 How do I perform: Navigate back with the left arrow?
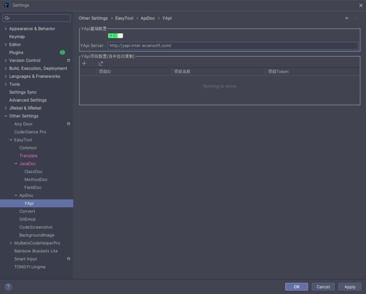click(x=347, y=18)
